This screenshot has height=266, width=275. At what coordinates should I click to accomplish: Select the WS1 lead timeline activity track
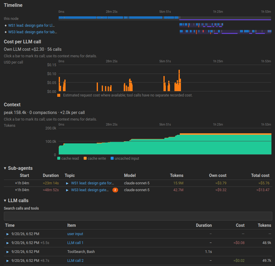[201, 25]
